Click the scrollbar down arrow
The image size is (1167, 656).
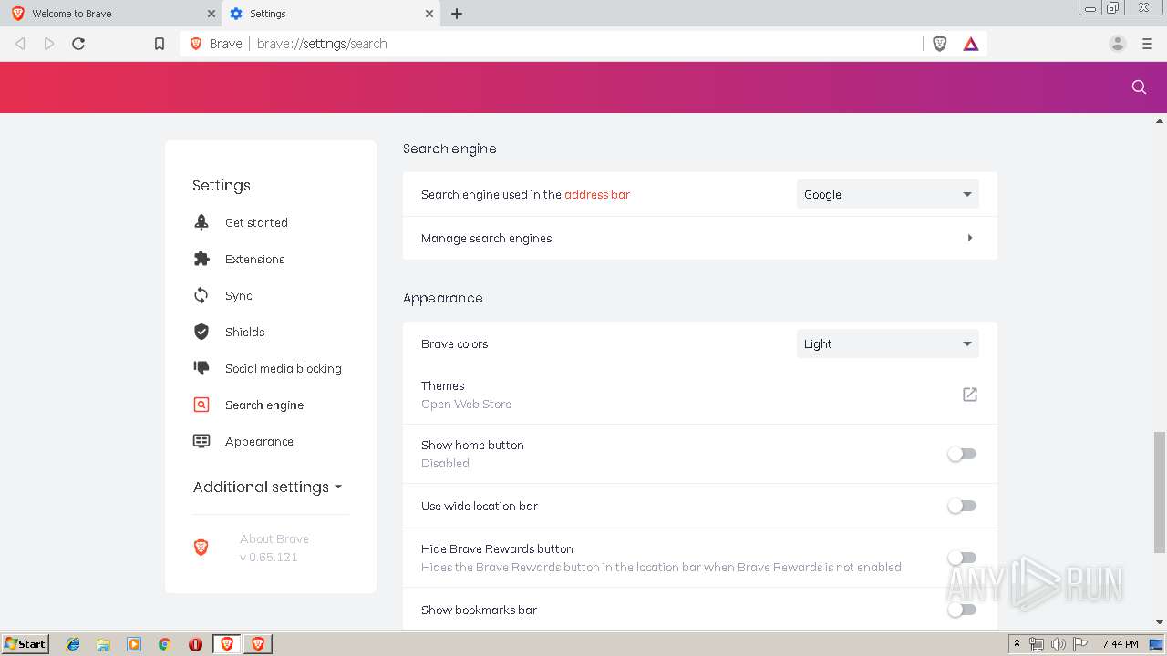click(1160, 622)
